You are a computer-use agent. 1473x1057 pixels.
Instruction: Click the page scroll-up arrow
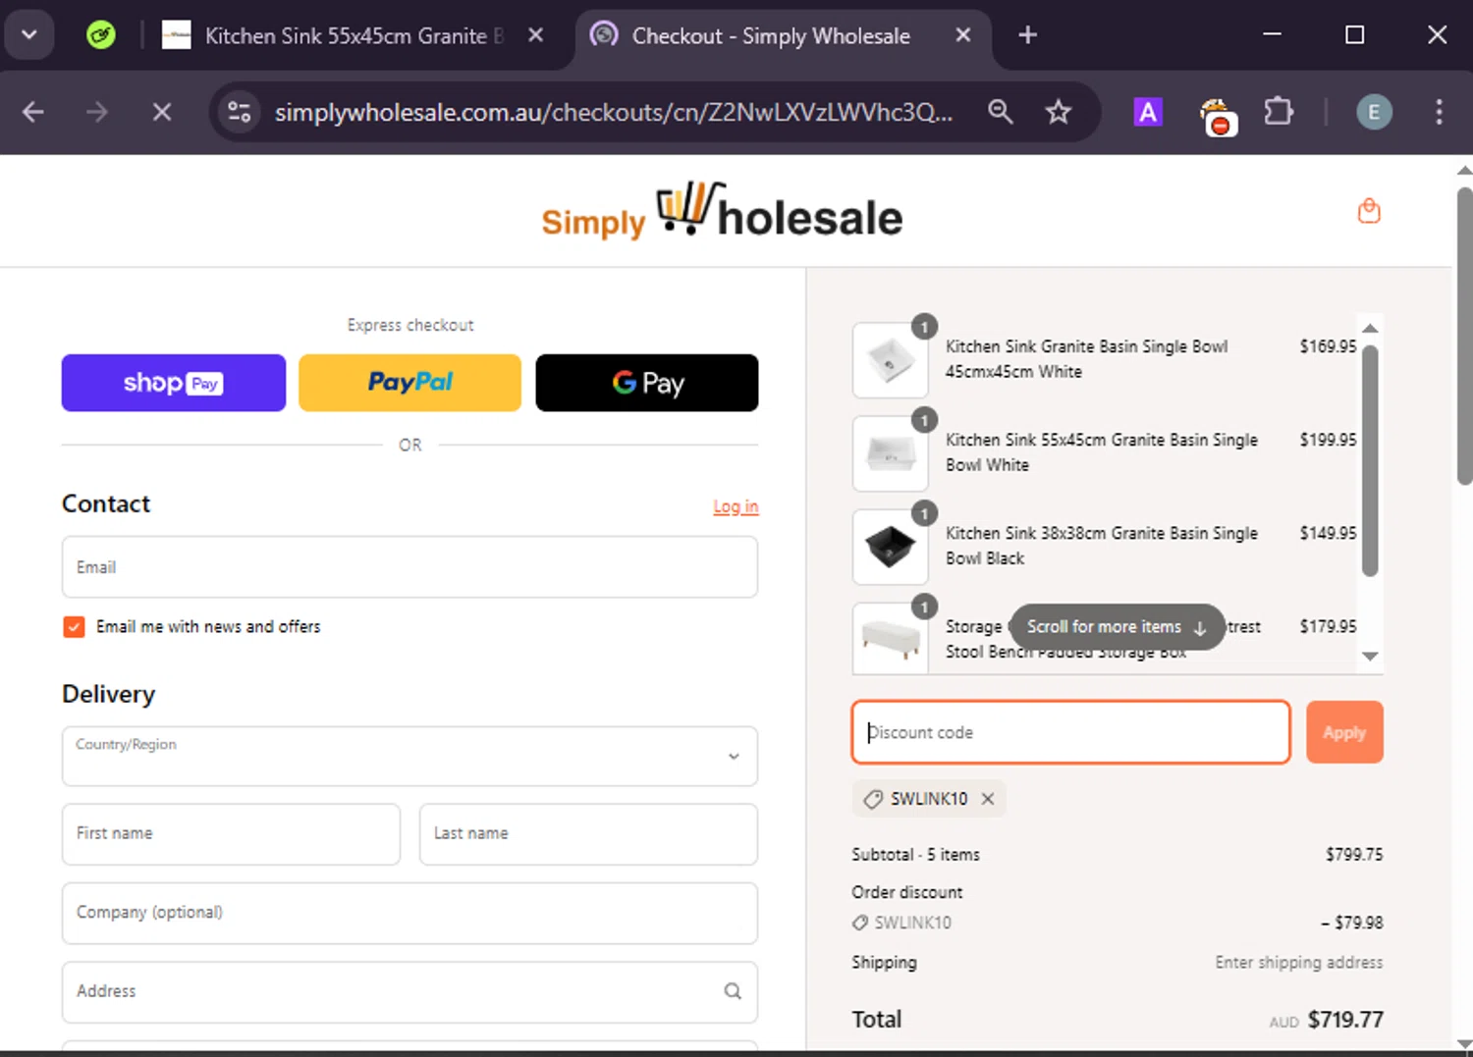(1464, 170)
